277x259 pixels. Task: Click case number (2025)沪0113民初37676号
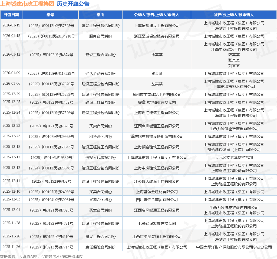point(50,84)
